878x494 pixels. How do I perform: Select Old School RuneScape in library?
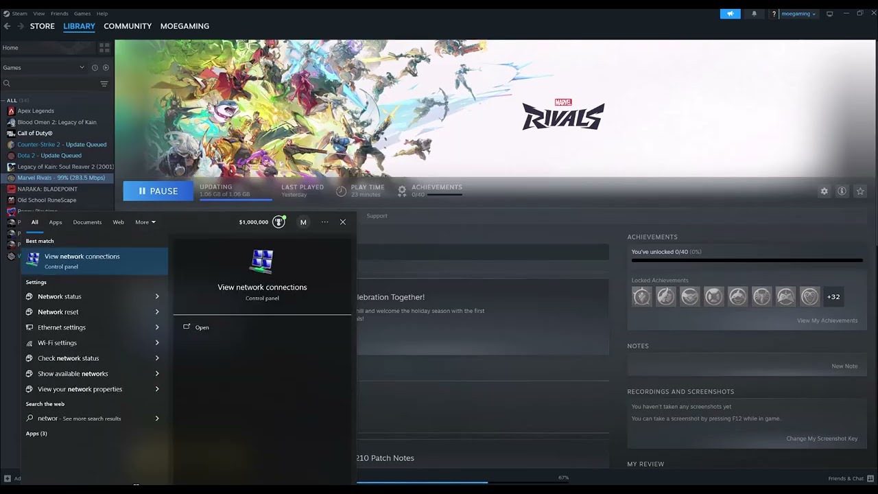[47, 200]
